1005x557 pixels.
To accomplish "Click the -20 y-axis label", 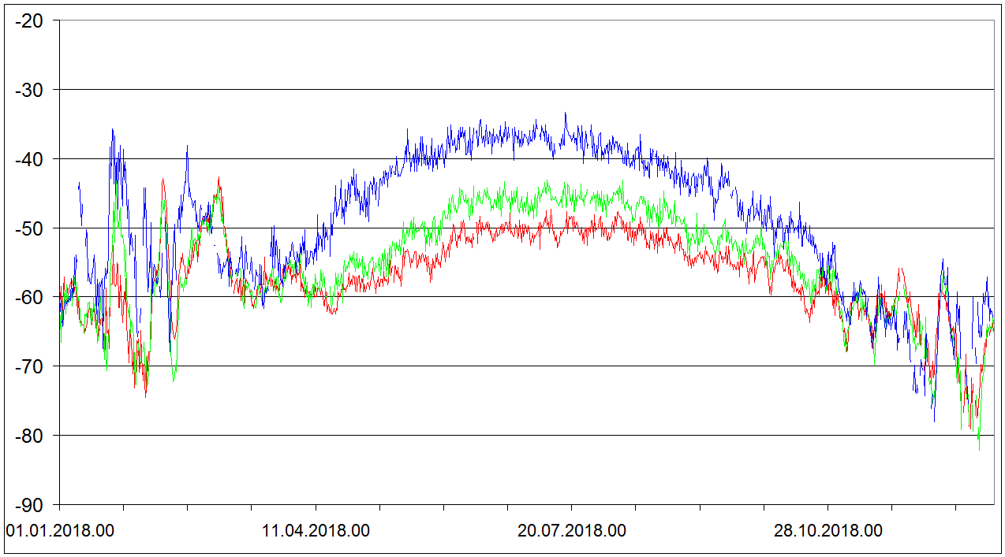I will coord(30,21).
